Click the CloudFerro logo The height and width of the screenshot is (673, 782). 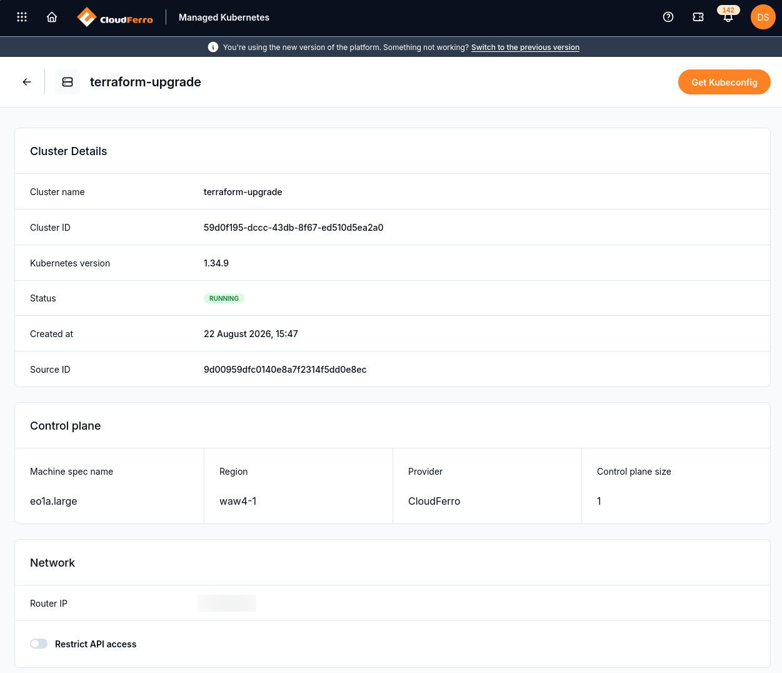click(115, 18)
